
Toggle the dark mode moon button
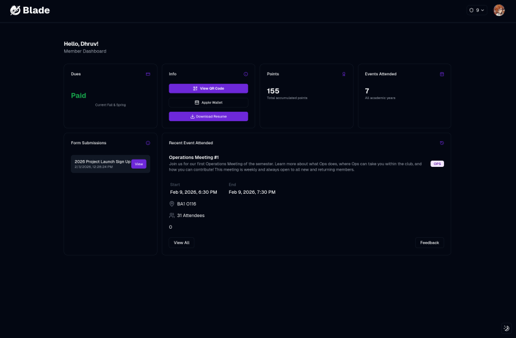click(506, 328)
